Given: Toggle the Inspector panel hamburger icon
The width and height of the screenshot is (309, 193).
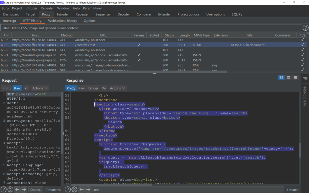Looking at the screenshot, I should pos(305,79).
